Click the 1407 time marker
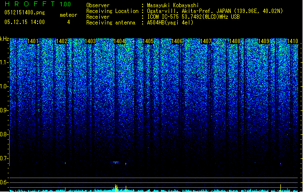Viewport: 303px width, 192px height. (206, 41)
